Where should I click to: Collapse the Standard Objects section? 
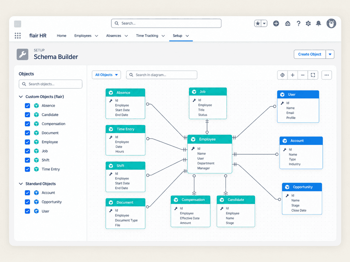[21, 184]
